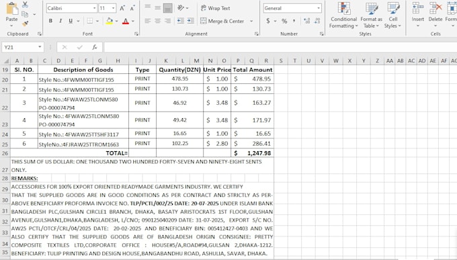Click the Name Box showing Y21
The height and width of the screenshot is (260, 457).
pos(19,47)
